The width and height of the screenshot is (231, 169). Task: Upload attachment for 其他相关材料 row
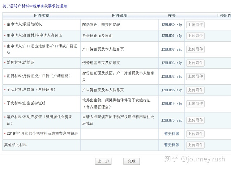point(195,145)
